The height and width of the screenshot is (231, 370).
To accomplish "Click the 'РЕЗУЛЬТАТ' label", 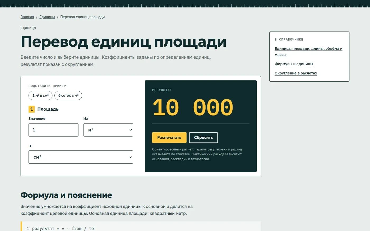I will coord(162,90).
